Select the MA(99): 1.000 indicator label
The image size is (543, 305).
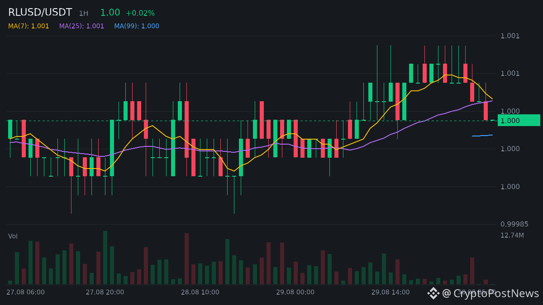[x=137, y=26]
